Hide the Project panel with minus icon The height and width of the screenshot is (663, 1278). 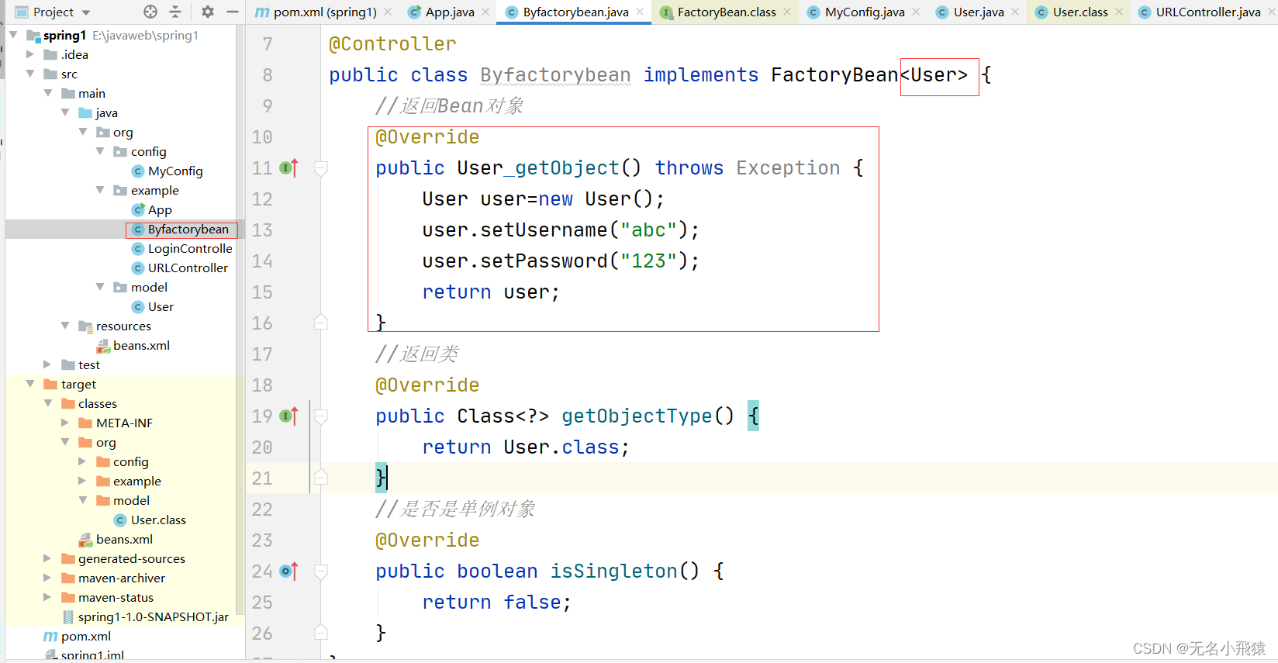click(232, 12)
